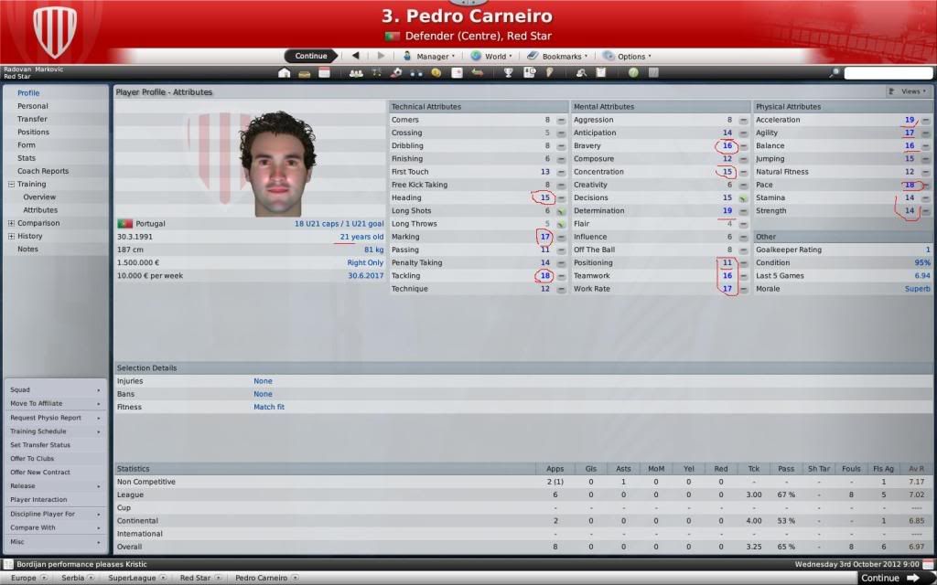Open the home screen icon in toolbar
The height and width of the screenshot is (585, 937).
coord(285,73)
